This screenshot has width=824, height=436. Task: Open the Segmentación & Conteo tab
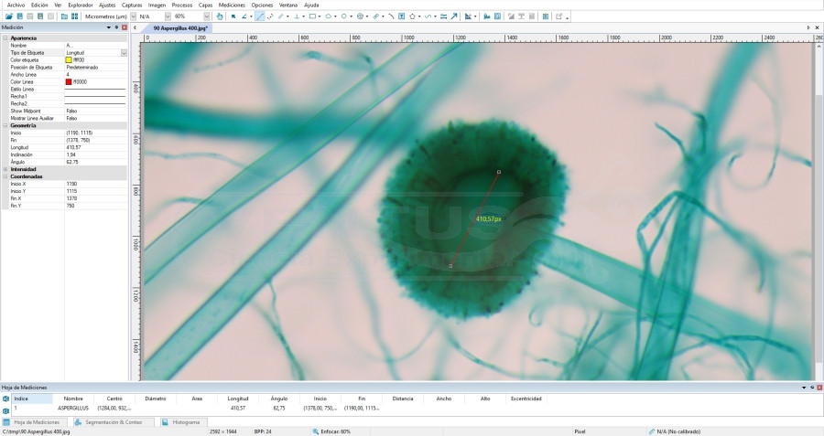coord(114,422)
